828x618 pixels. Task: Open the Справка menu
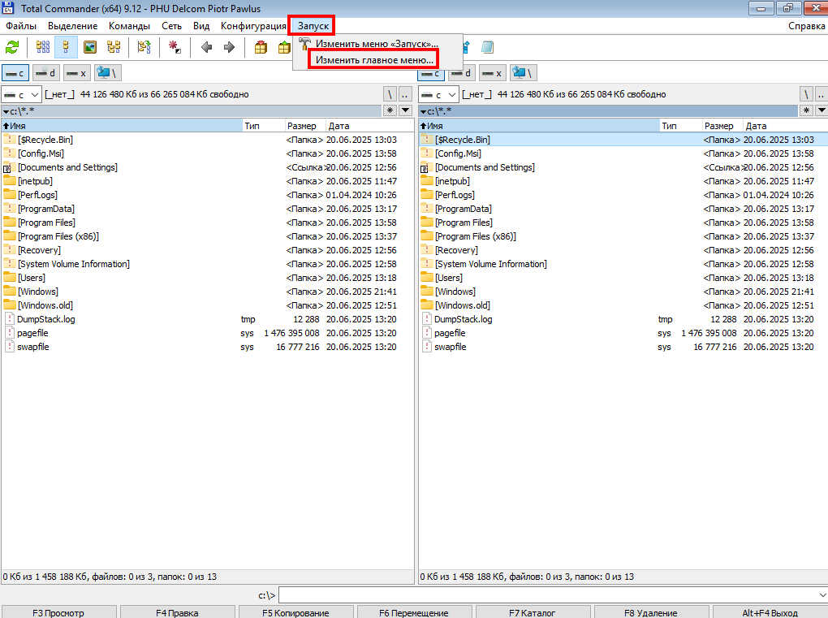(x=806, y=26)
